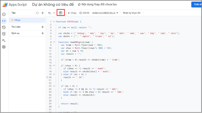Add a service with plus icon
Image resolution: width=202 pixels, height=113 pixels.
tap(42, 33)
